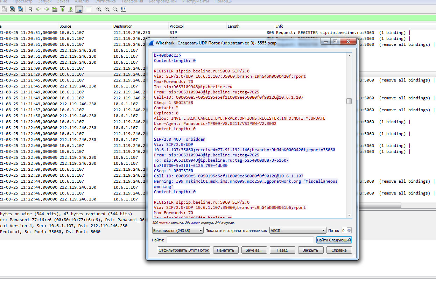Click Найти Следующий button

(x=334, y=240)
